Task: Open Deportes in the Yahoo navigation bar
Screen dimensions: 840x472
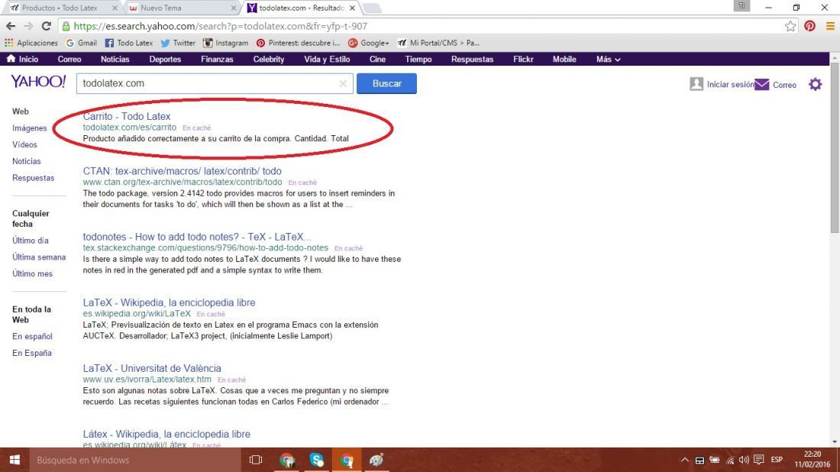Action: click(x=165, y=59)
